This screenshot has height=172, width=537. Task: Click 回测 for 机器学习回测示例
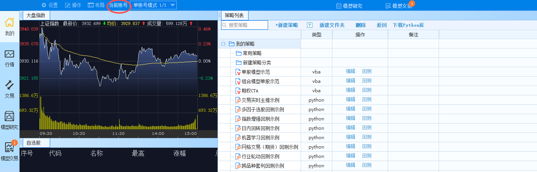coord(367,137)
